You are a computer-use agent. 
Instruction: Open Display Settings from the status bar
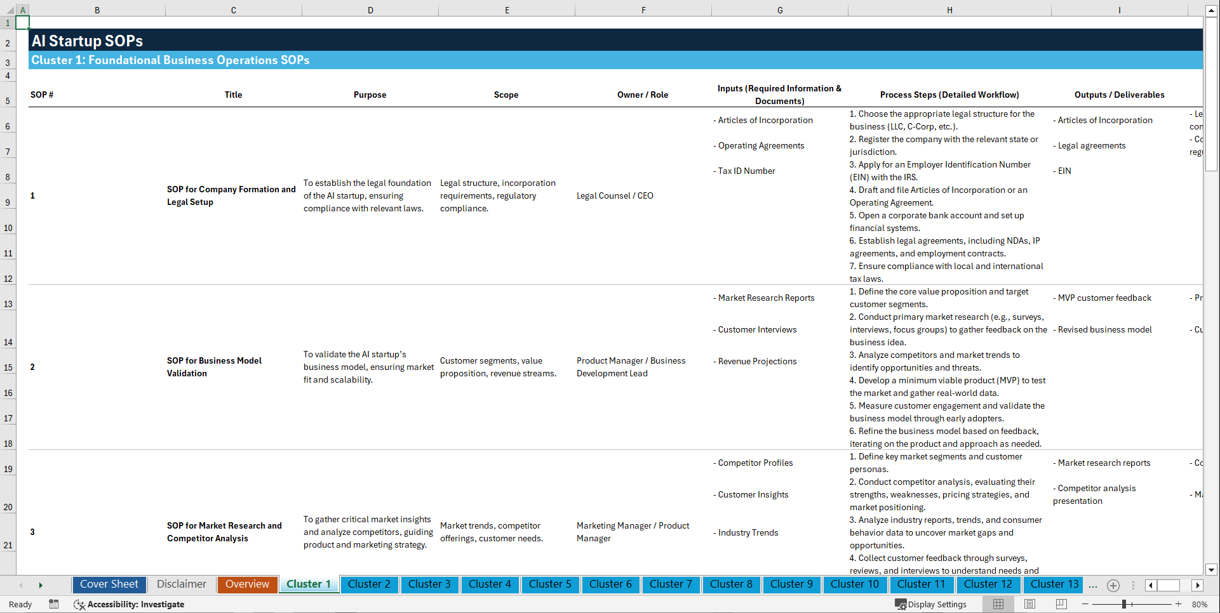click(x=932, y=604)
